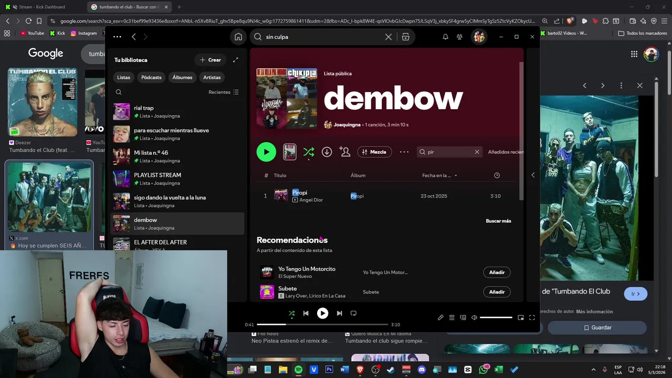Seek on the song progress bar
672x378 pixels.
[x=322, y=324]
